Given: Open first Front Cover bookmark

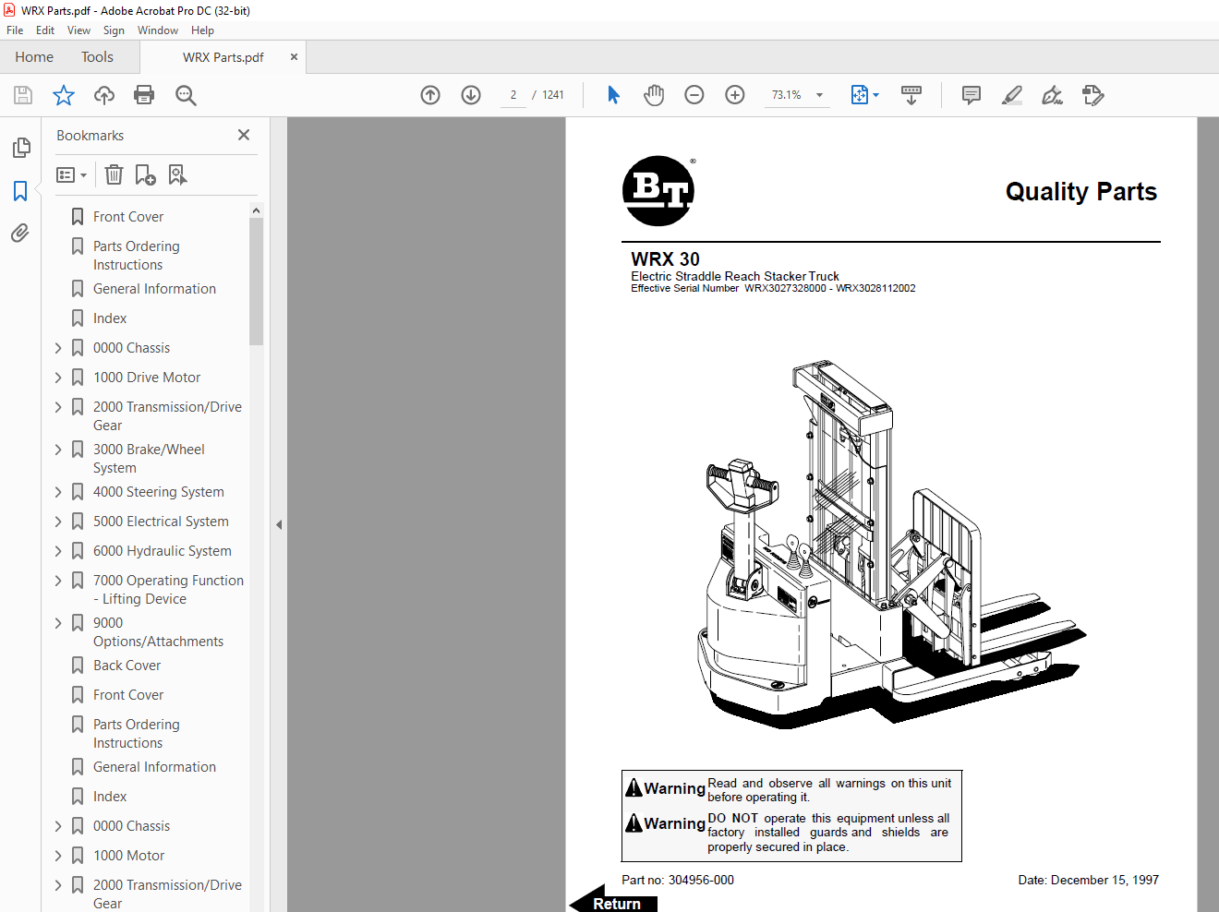Looking at the screenshot, I should tap(127, 217).
